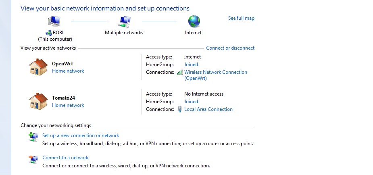373x175 pixels.
Task: Select Set up a new connection or network
Action: point(81,135)
